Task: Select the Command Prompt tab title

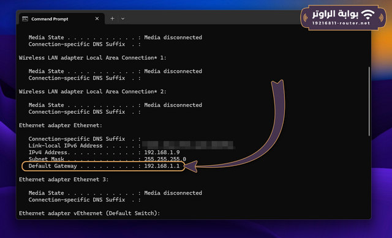Action: pyautogui.click(x=50, y=19)
